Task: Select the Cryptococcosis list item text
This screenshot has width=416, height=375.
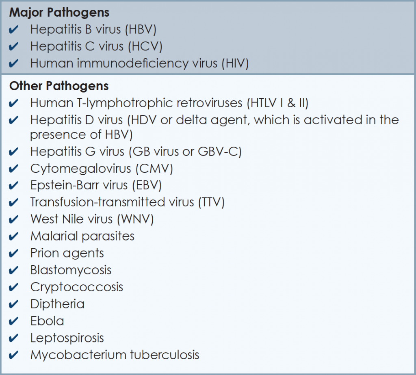Action: tap(76, 287)
